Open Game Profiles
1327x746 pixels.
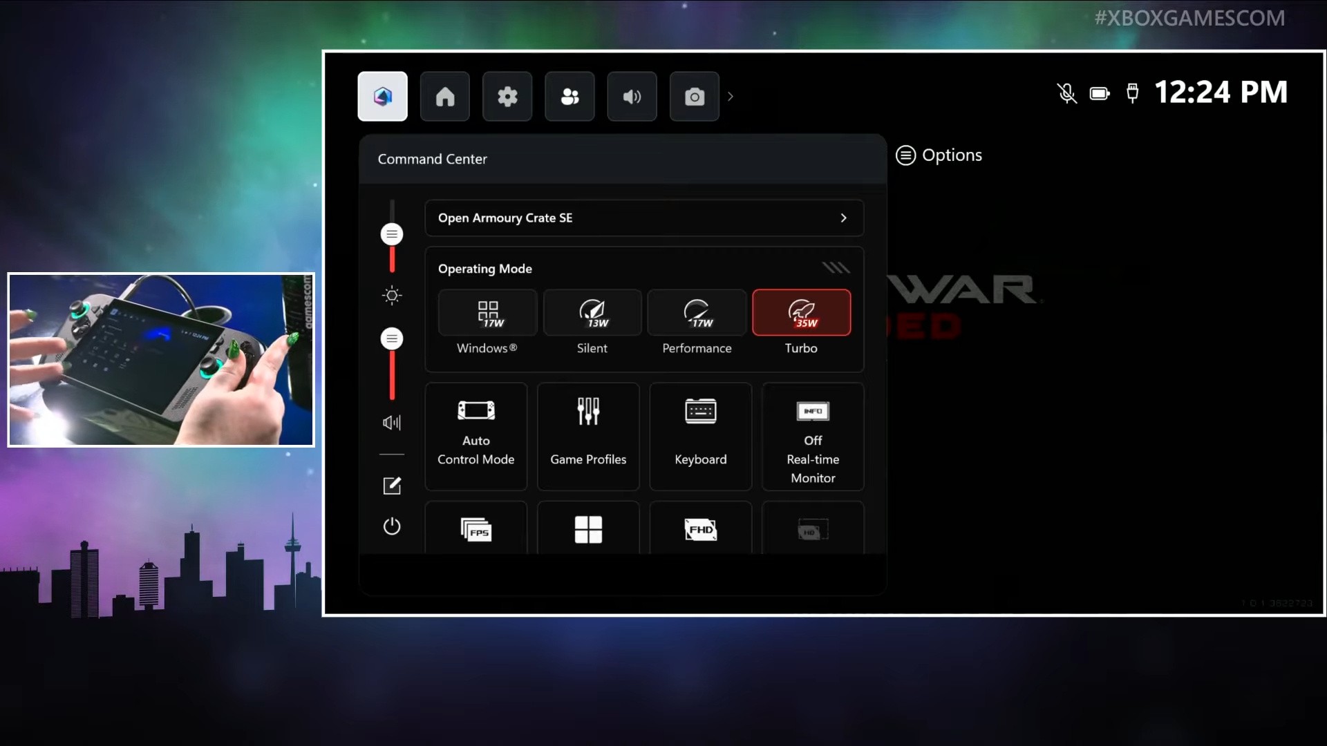(588, 435)
